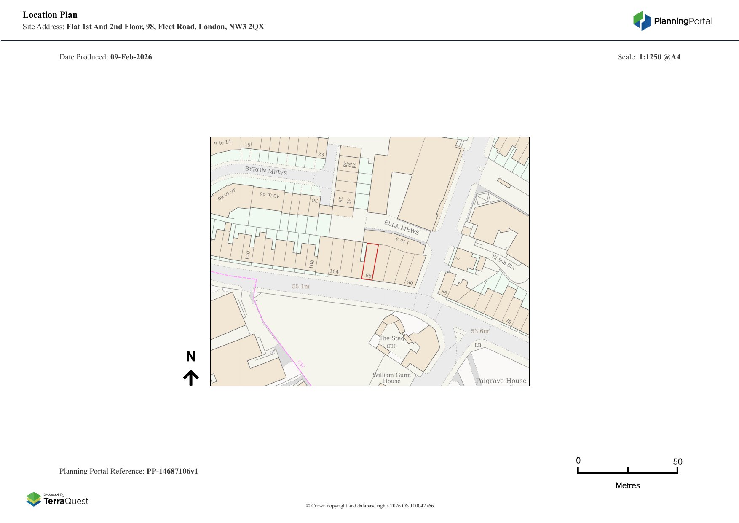Click the Crown copyright notice

[369, 506]
